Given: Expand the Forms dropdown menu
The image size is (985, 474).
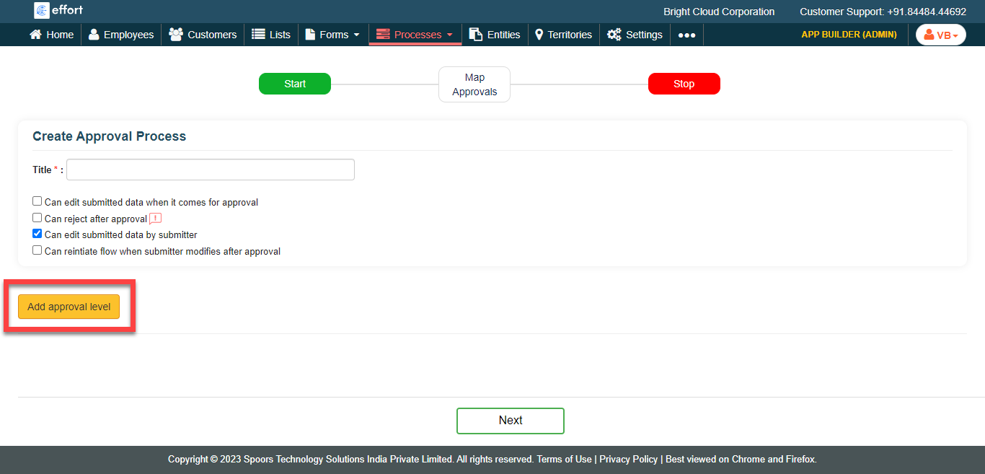Looking at the screenshot, I should point(333,35).
